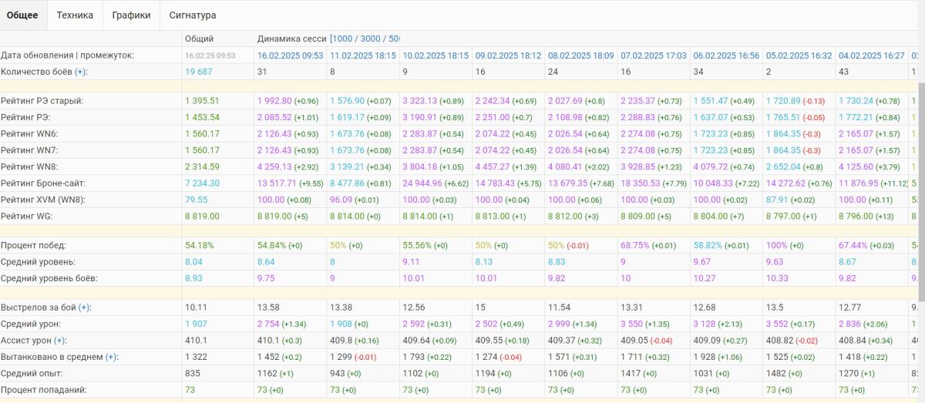Open the session dated 09.02.2025 18:12
This screenshot has width=925, height=403.
(508, 55)
